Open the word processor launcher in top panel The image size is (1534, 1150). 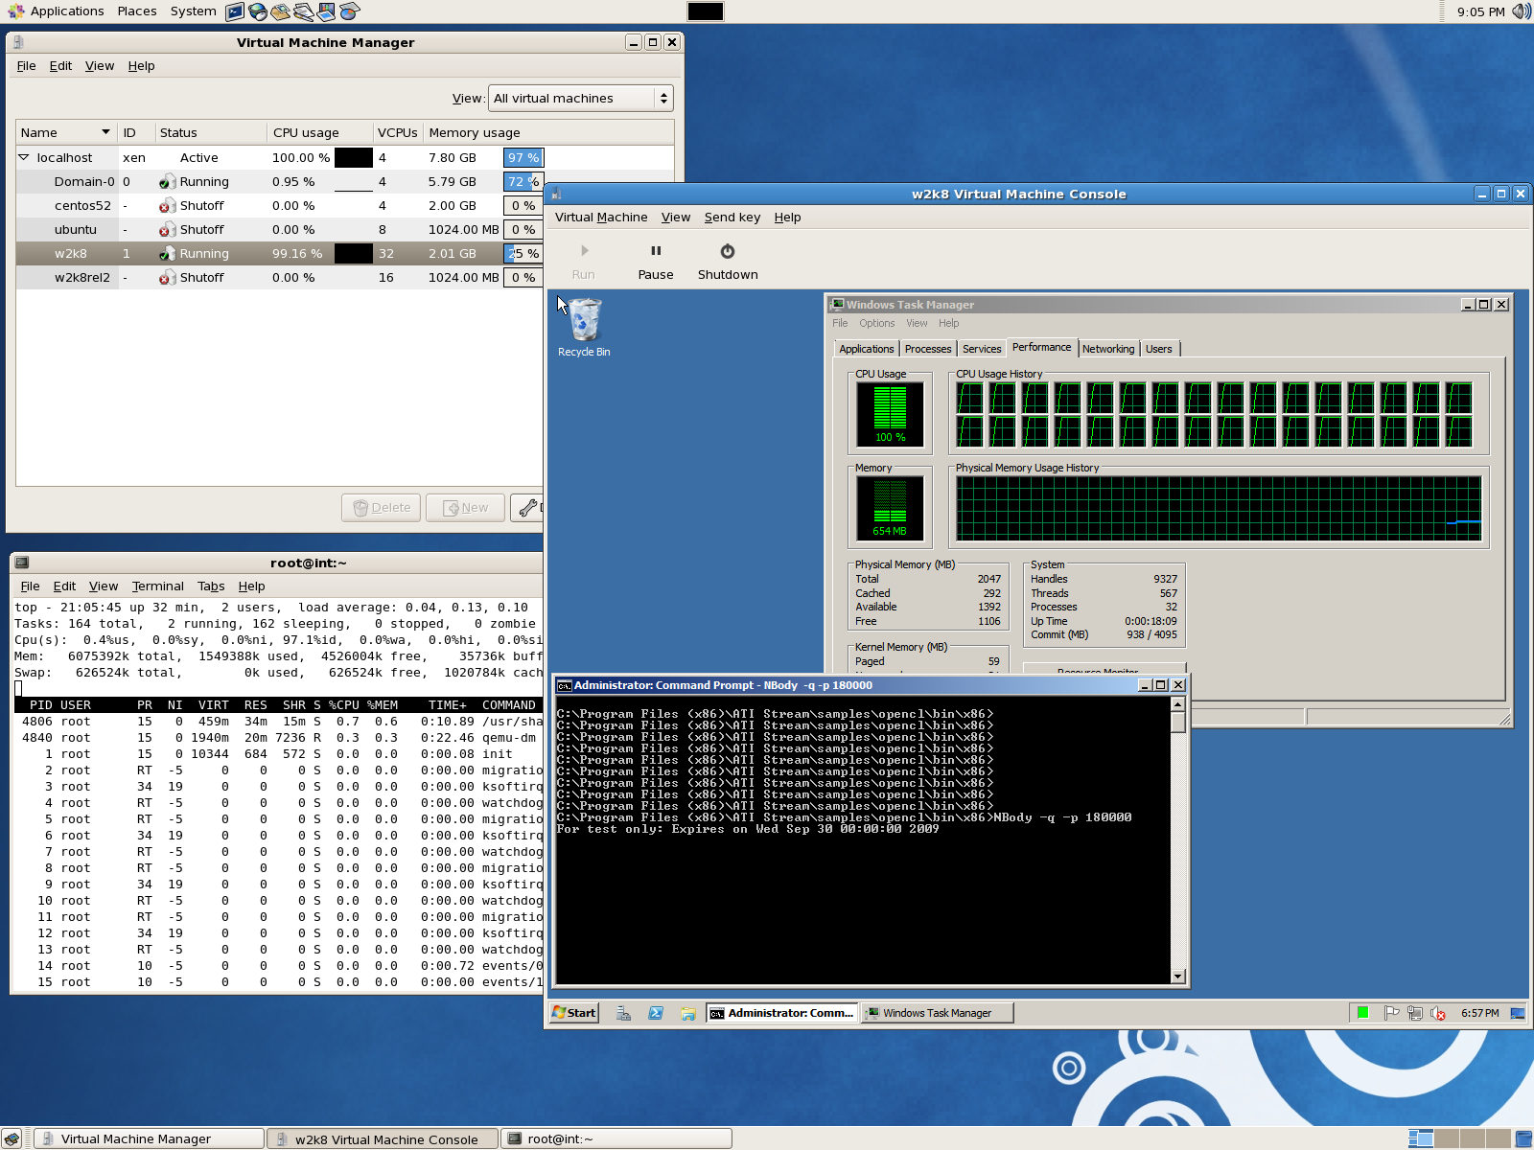coord(304,11)
